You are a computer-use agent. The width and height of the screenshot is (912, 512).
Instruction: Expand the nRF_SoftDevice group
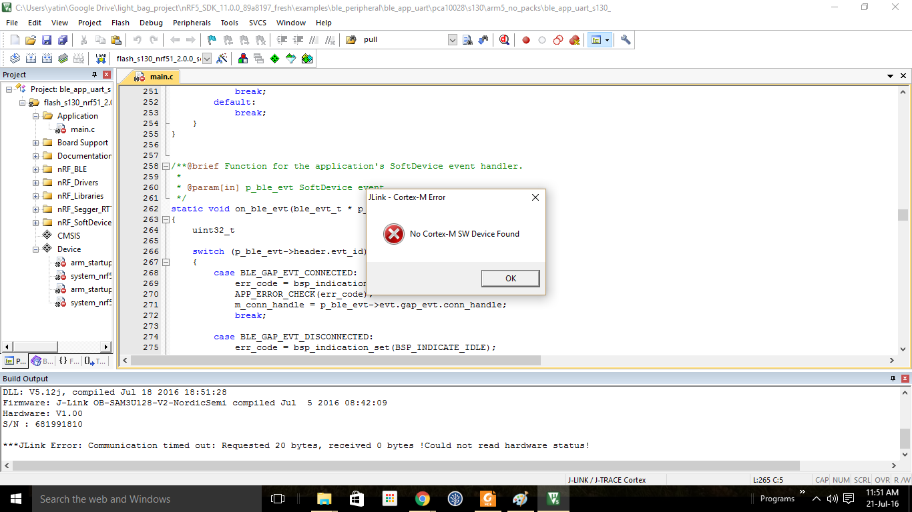point(36,223)
